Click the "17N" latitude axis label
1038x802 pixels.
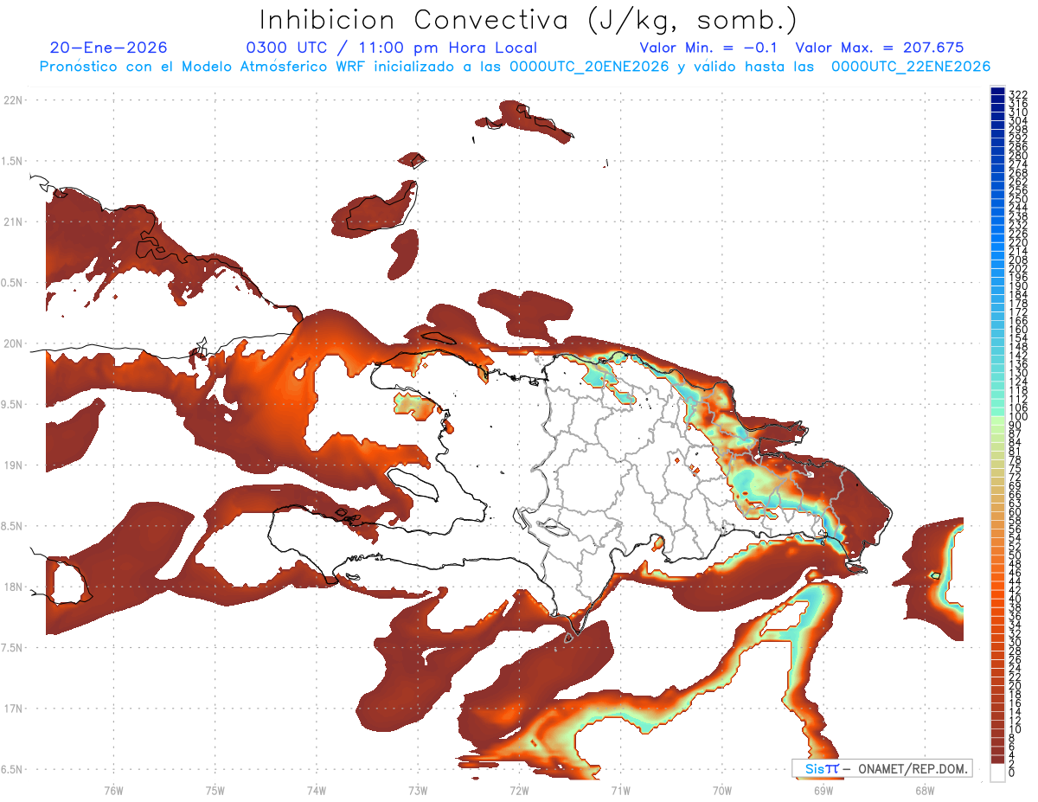[13, 709]
